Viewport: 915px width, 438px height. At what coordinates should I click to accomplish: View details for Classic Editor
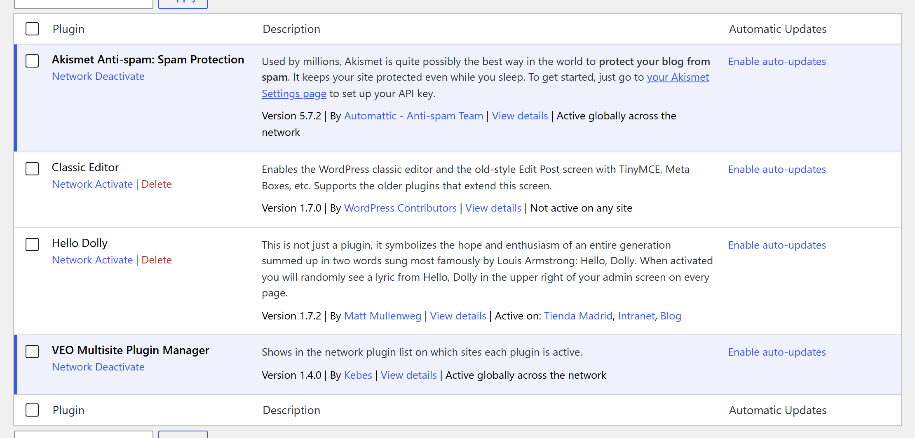(x=493, y=208)
